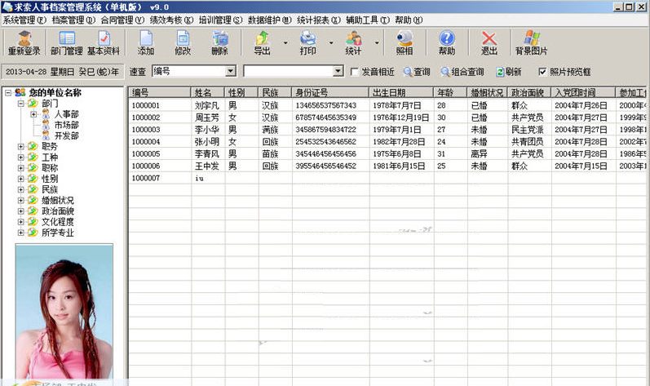
Task: Open dropdown arrow next to 导出 export
Action: 285,42
